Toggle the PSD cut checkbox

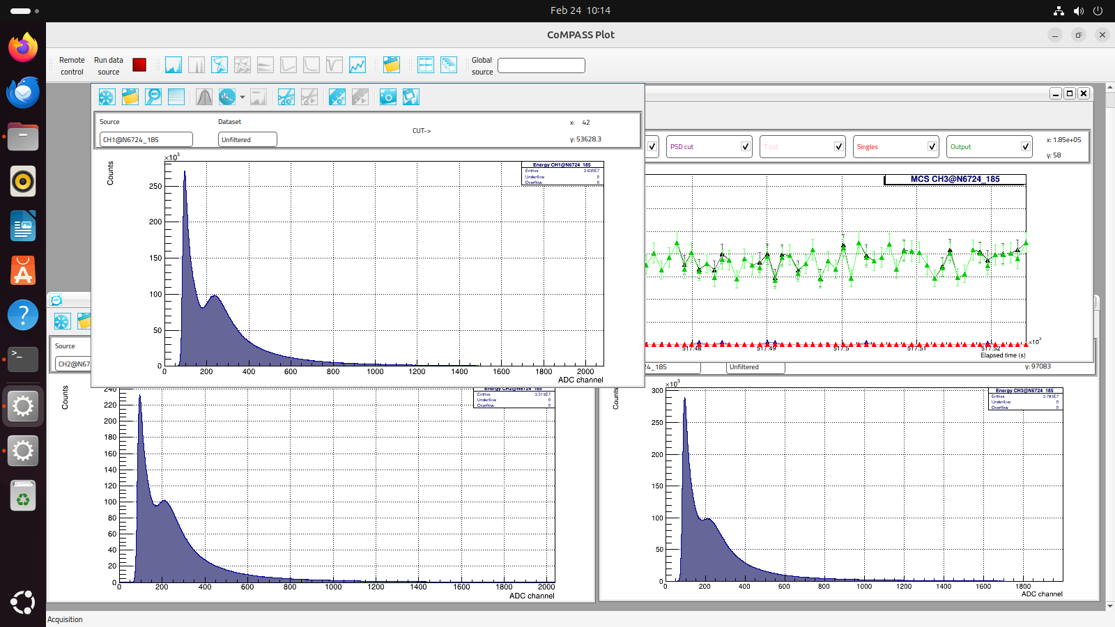pyautogui.click(x=746, y=146)
